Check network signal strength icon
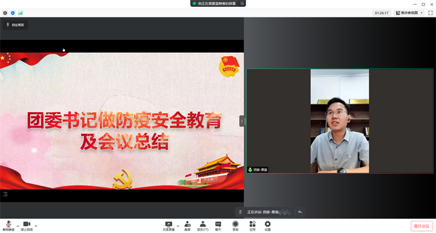 [21, 13]
